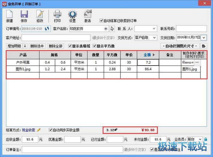Click the arrow beside 增加明细 button
Image resolution: width=213 pixels, height=157 pixels.
(x=25, y=46)
